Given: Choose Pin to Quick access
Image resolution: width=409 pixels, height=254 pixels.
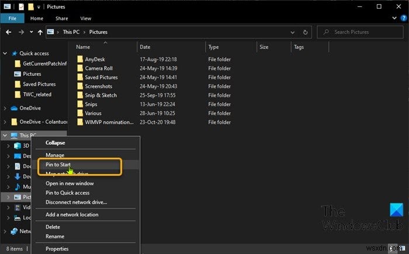Looking at the screenshot, I should pos(68,193).
